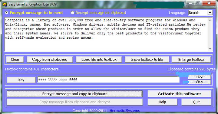218x114 pixels.
Task: Click the Clear button below the textbox
Action: coord(15,60)
